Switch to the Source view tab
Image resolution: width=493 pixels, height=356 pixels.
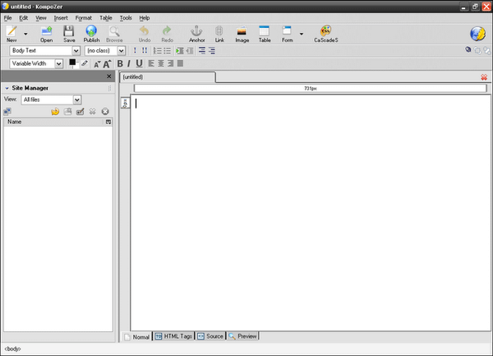(x=210, y=336)
